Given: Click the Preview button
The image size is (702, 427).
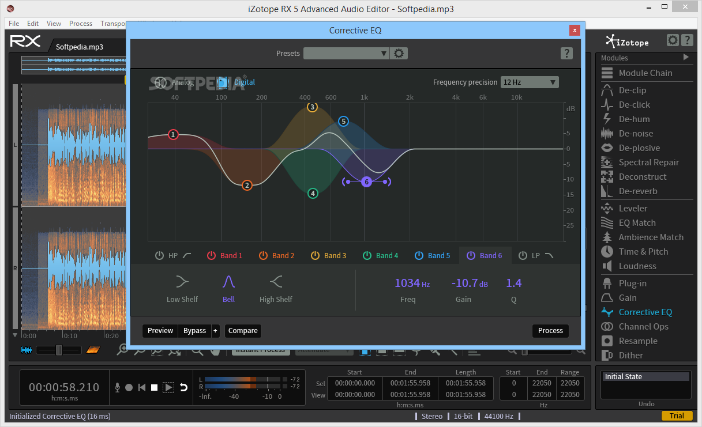Looking at the screenshot, I should [160, 331].
